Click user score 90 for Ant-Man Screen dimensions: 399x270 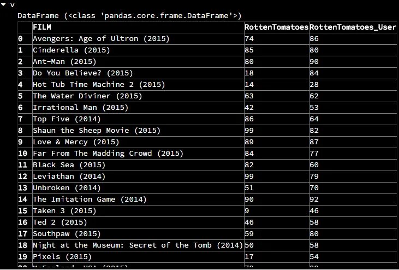[353, 62]
